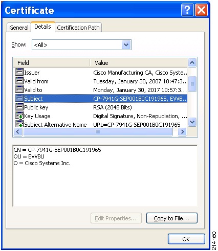Select the Issuer row label
The width and height of the screenshot is (218, 251).
pos(32,73)
